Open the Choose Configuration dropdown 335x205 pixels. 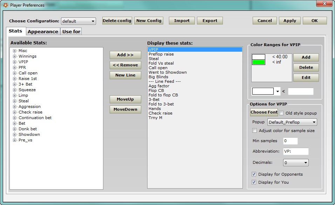tap(78, 21)
